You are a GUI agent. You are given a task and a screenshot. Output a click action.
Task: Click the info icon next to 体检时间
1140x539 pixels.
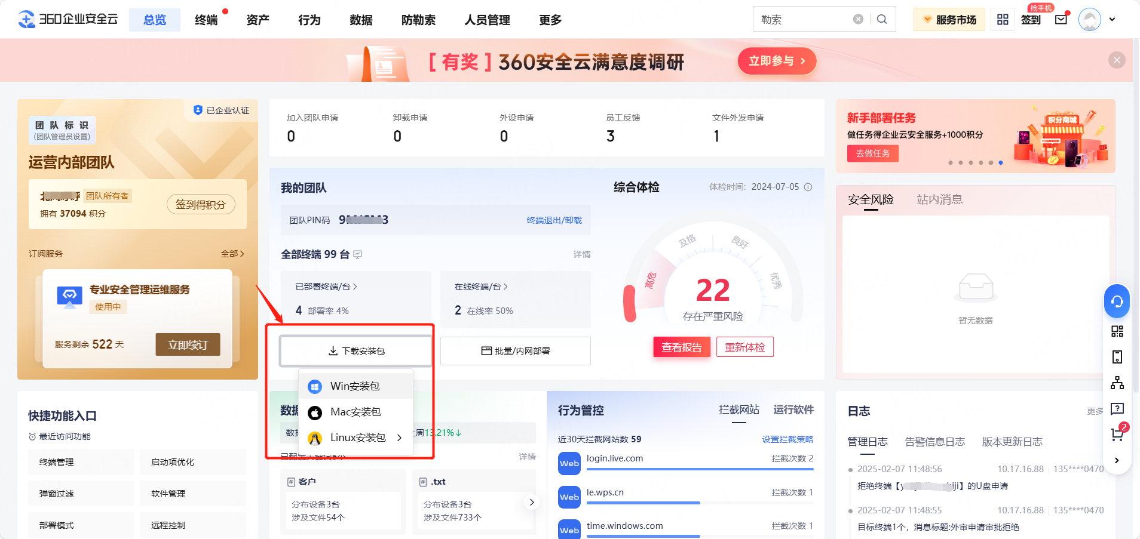click(x=808, y=187)
